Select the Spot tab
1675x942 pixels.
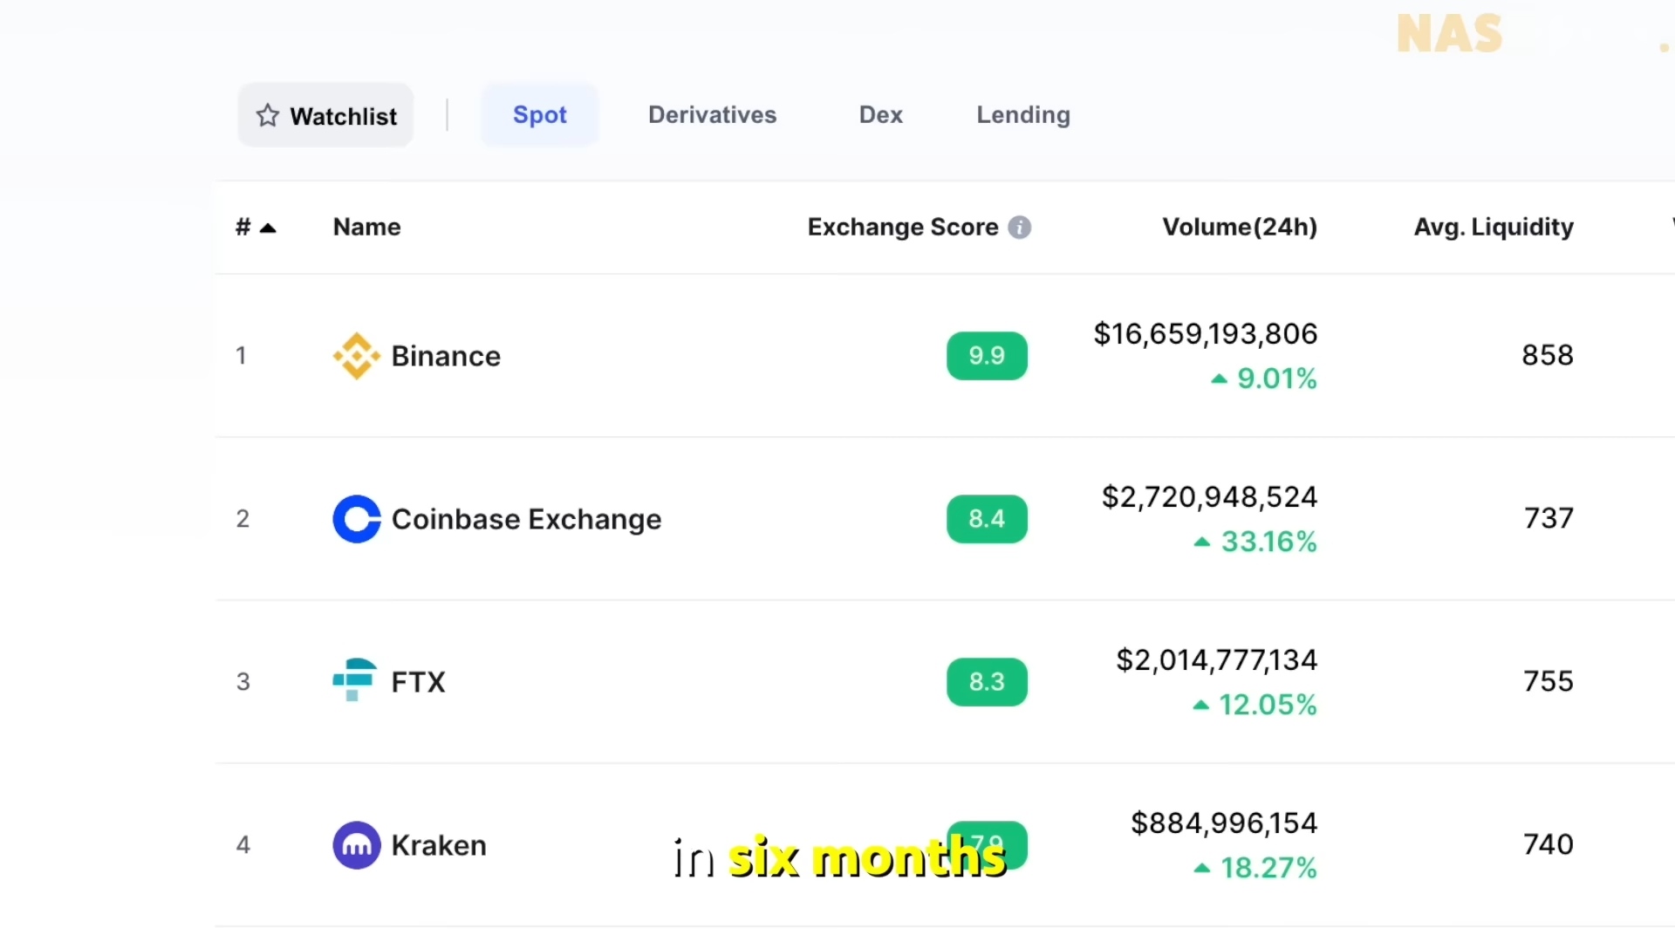pyautogui.click(x=539, y=115)
